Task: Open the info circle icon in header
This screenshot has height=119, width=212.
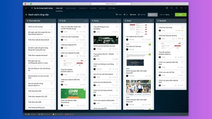Action: pyautogui.click(x=176, y=8)
